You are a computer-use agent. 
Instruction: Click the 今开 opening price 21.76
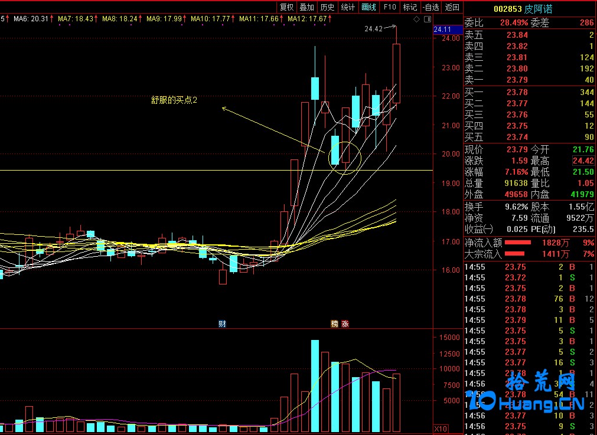pyautogui.click(x=583, y=149)
